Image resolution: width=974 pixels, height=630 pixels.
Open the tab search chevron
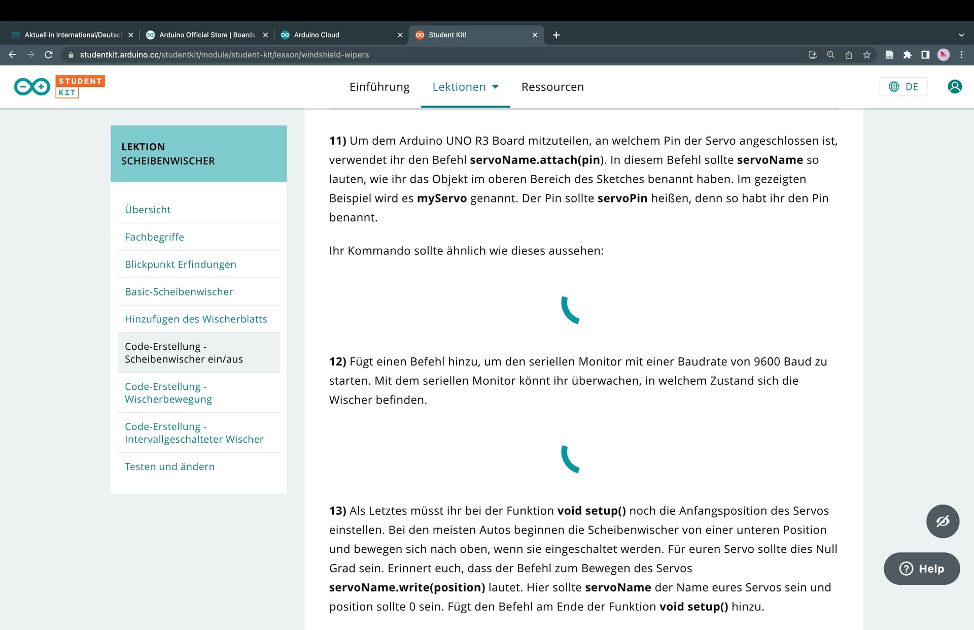[x=961, y=35]
